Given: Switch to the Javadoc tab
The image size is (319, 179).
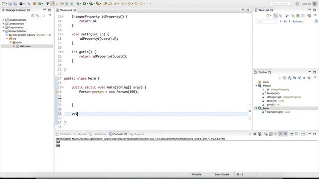Looking at the screenshot, I should (80, 134).
